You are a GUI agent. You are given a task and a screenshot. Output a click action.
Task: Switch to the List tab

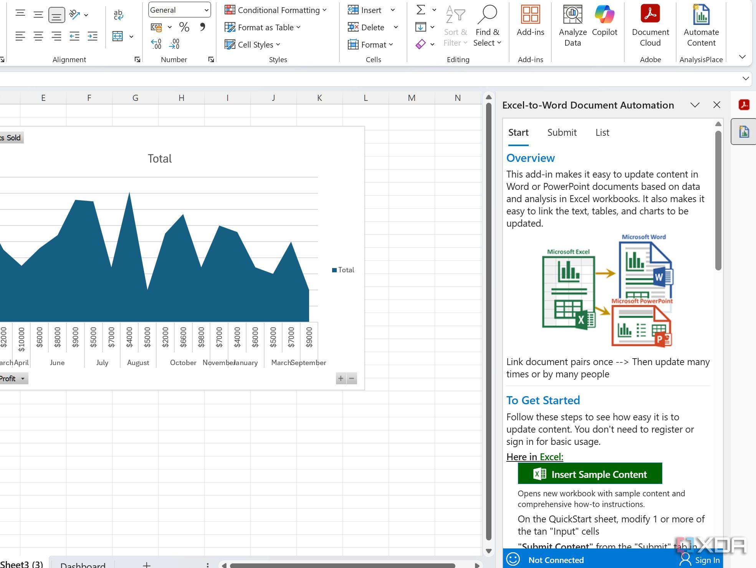(602, 132)
